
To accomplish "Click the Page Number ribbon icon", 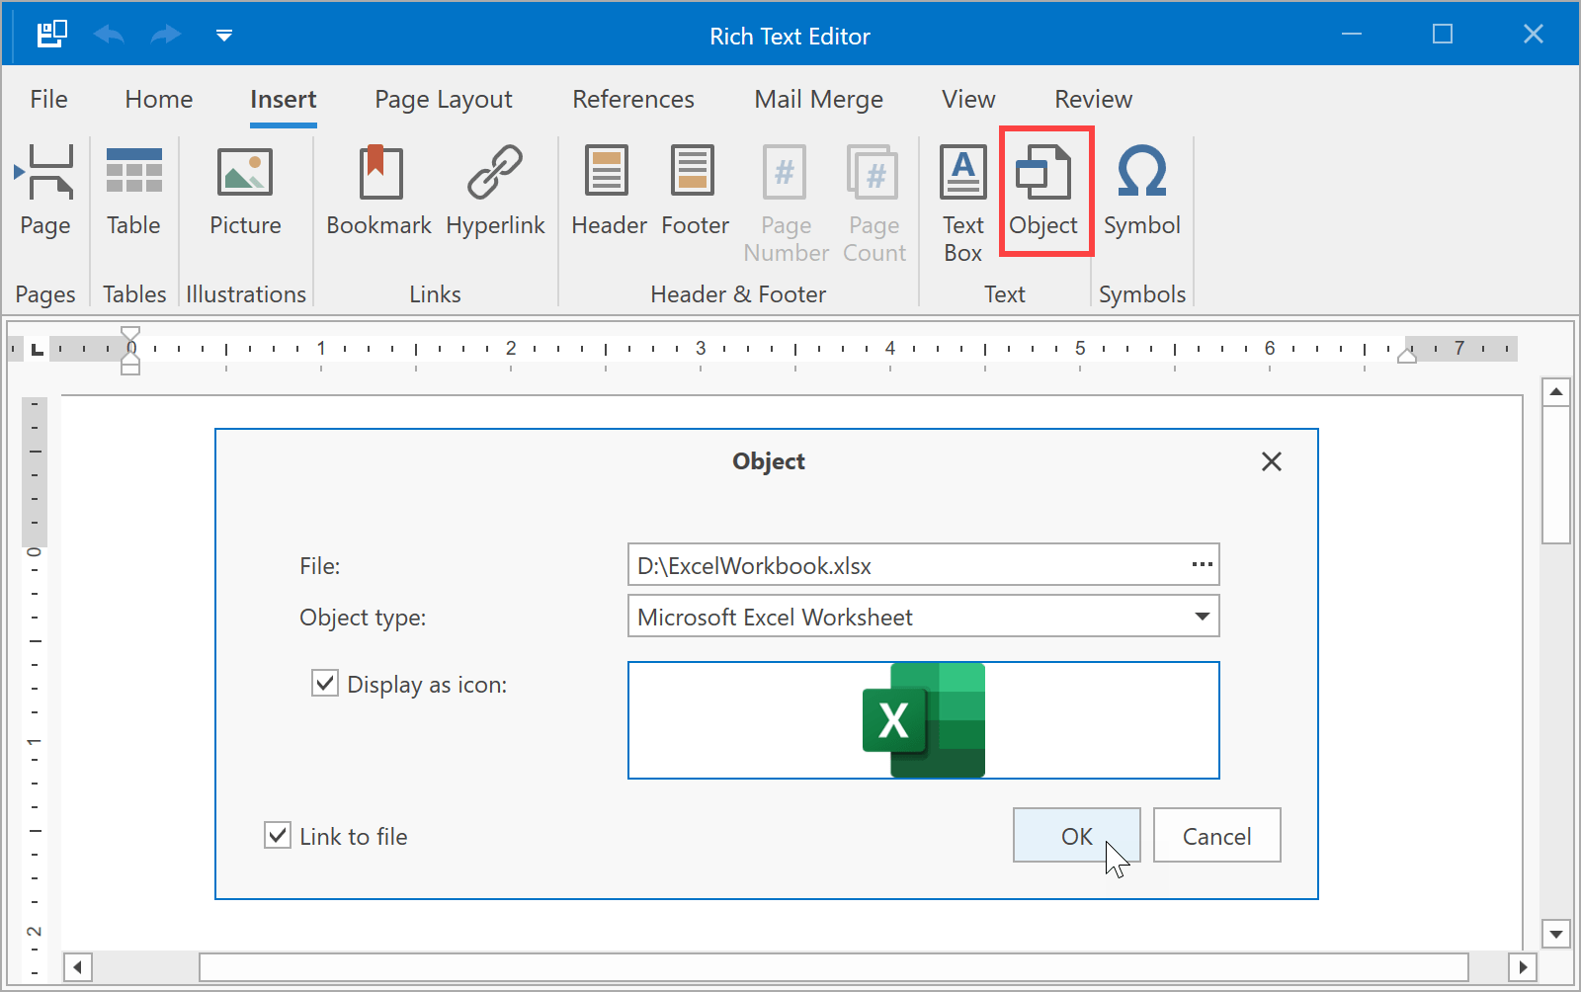I will (x=786, y=203).
